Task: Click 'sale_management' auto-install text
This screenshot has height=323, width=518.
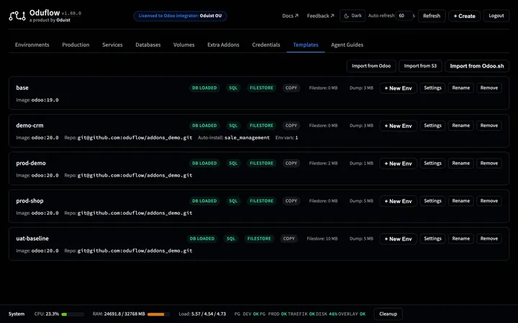Action: [x=247, y=137]
